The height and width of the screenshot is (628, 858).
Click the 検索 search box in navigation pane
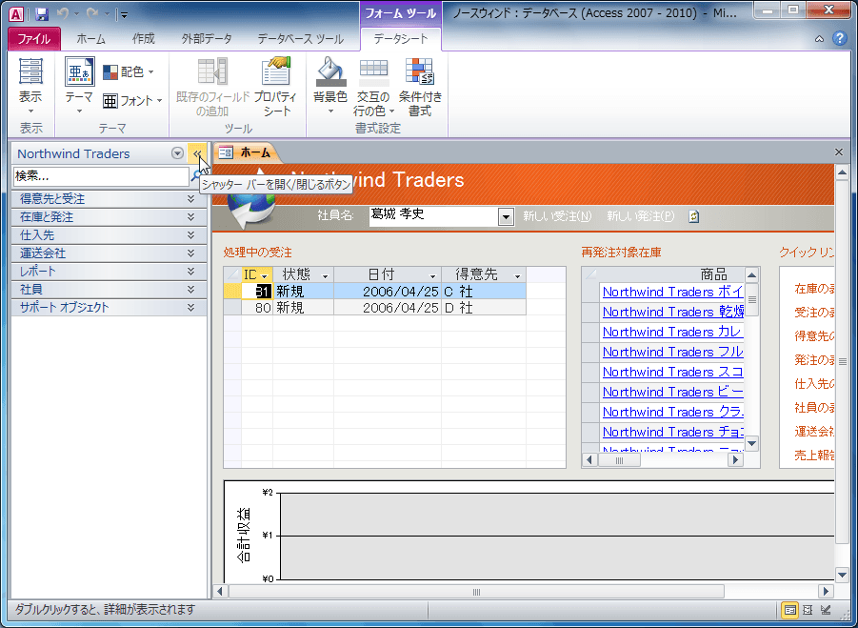tap(101, 175)
